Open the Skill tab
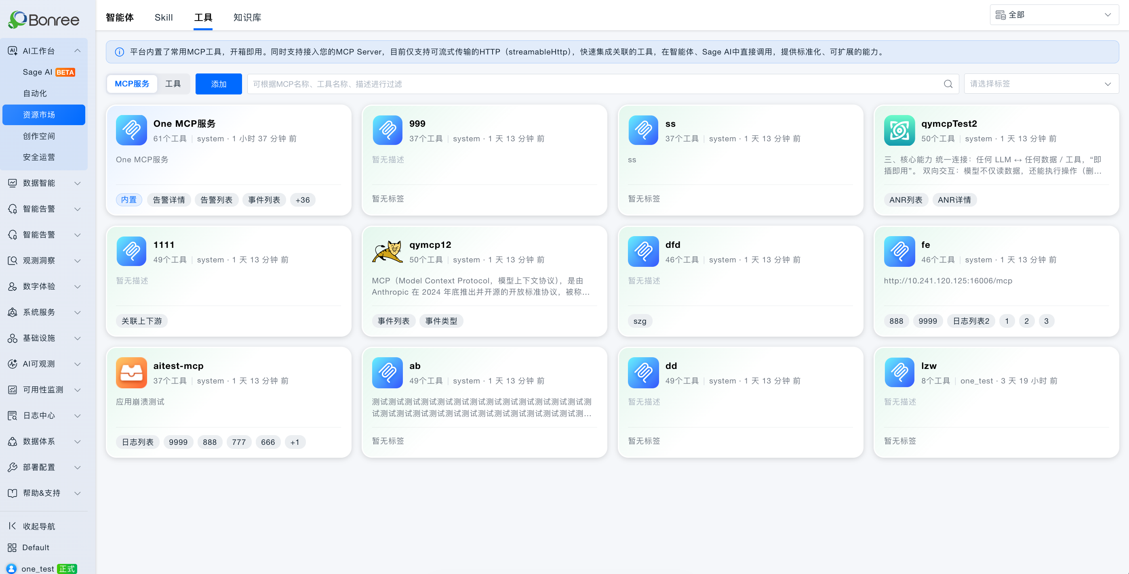Screen dimensions: 1129x574 click(164, 17)
